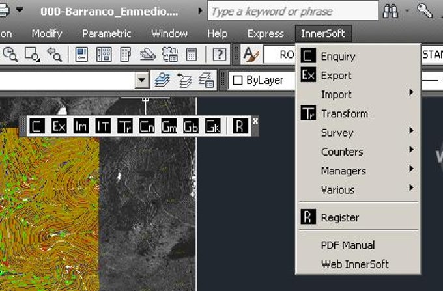Screen dimensions: 443x291
Task: Click the Layer Properties Manager icon
Action: click(162, 80)
